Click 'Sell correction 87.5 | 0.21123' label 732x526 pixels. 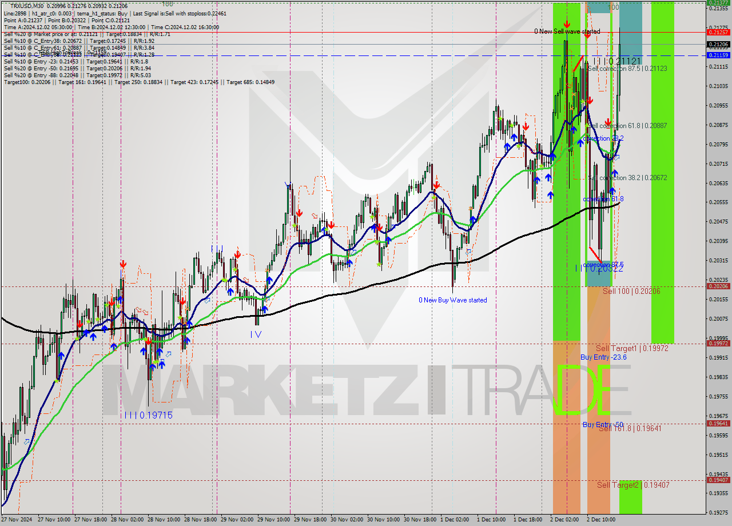[627, 69]
